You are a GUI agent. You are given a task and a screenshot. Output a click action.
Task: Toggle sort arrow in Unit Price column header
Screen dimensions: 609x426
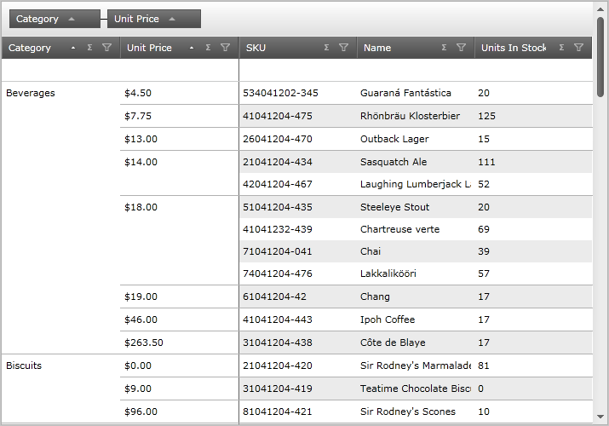[x=192, y=49]
